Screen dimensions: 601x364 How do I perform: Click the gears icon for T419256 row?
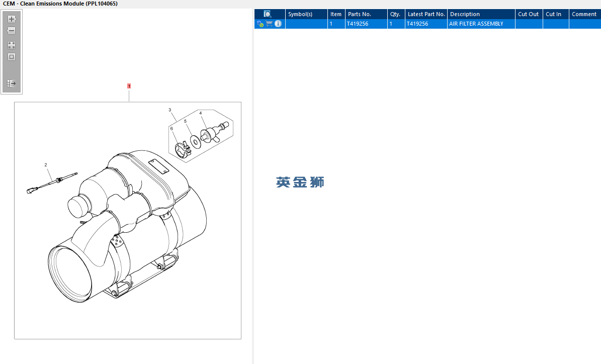coord(260,24)
